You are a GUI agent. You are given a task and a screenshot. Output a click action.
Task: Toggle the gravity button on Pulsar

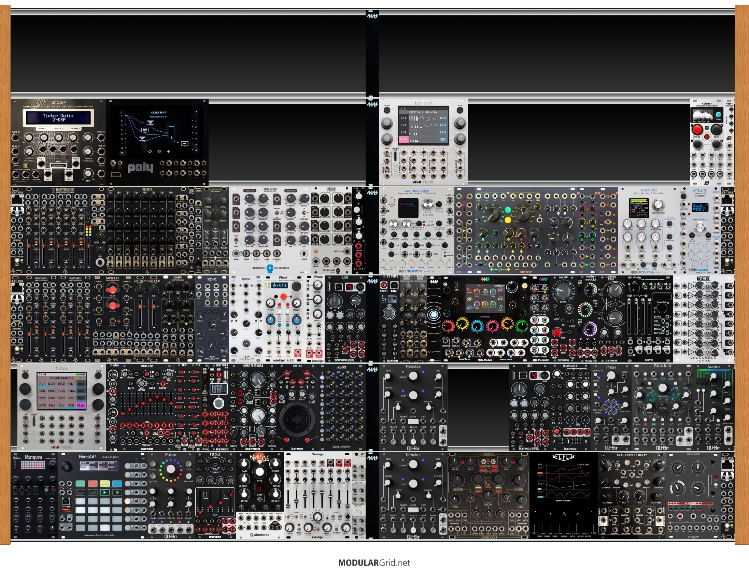tap(153, 477)
